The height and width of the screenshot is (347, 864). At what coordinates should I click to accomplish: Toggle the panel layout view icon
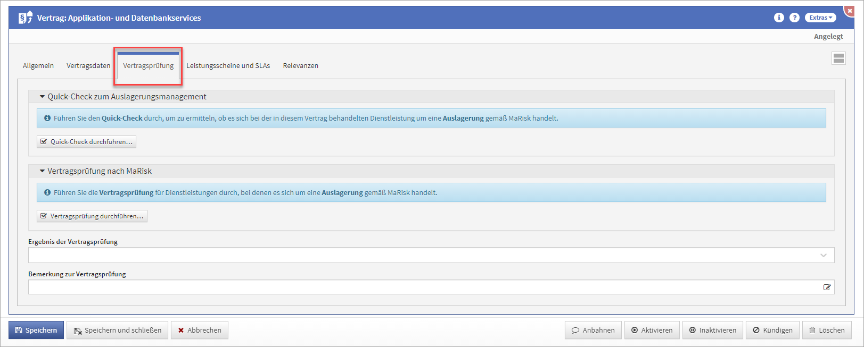pyautogui.click(x=838, y=58)
